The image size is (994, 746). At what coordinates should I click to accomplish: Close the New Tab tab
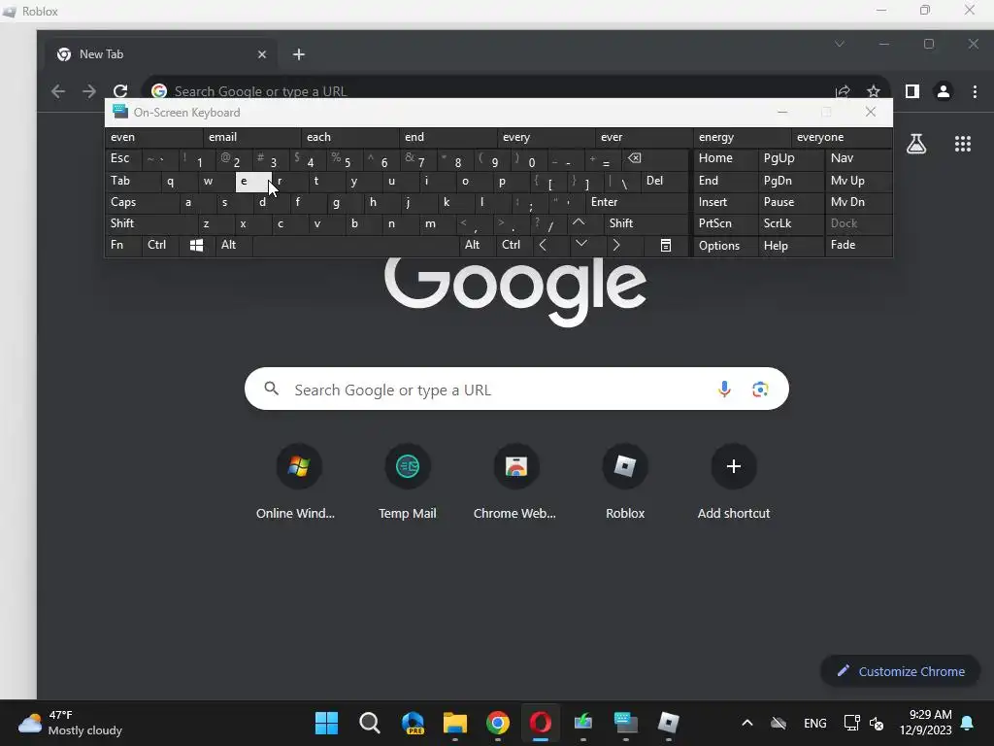coord(262,54)
